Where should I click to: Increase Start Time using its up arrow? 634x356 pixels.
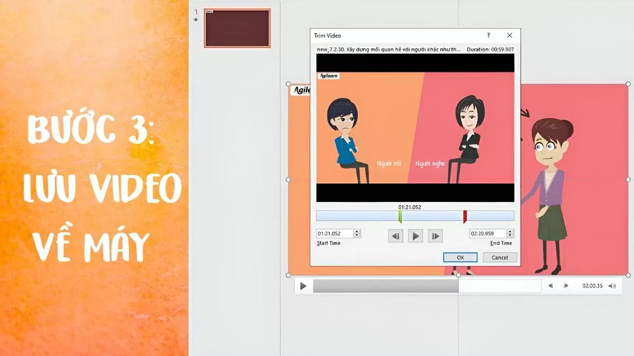356,231
